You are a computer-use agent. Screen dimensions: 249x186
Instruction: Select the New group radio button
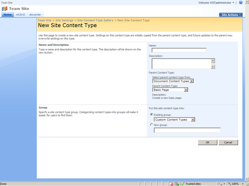pyautogui.click(x=151, y=125)
